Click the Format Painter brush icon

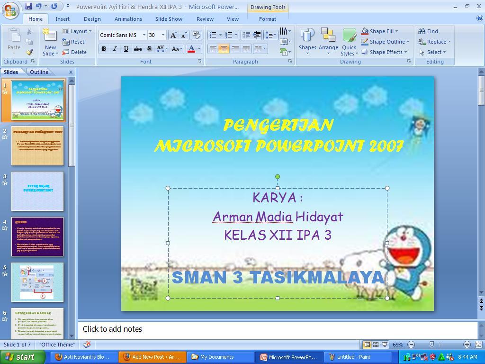[29, 52]
